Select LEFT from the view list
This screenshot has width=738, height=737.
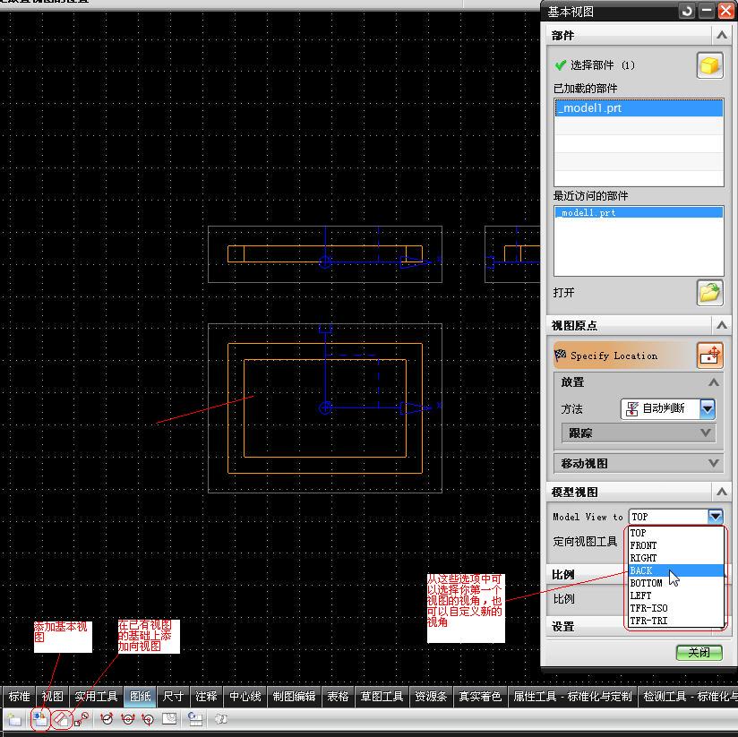(676, 596)
